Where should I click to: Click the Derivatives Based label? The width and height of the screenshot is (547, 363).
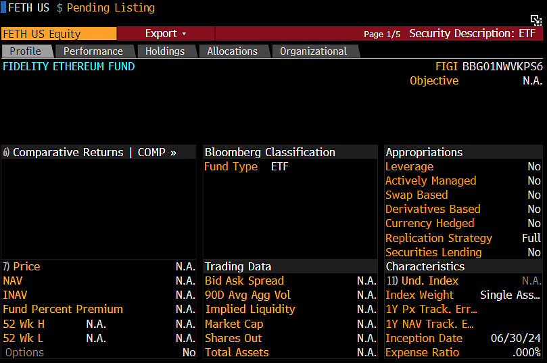pyautogui.click(x=433, y=209)
